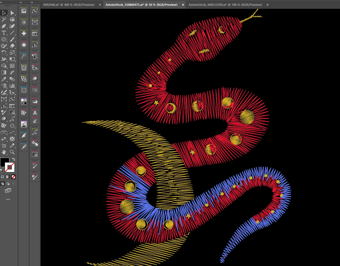Close the AdobeStock_498533299.ai tab
This screenshot has height=266, width=340.
pyautogui.click(x=268, y=5)
